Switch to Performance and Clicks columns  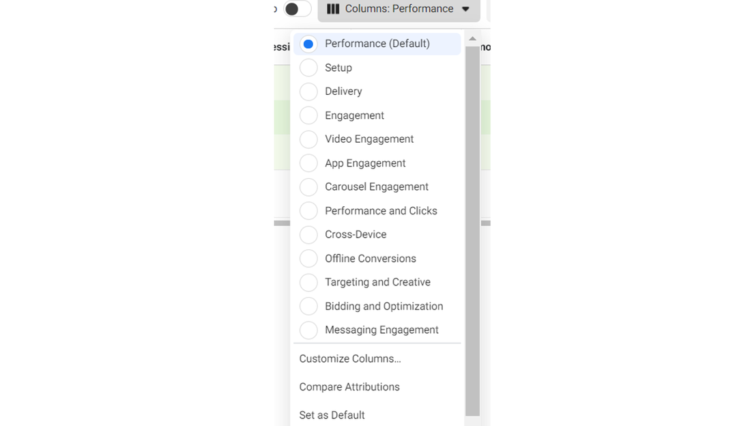[308, 211]
